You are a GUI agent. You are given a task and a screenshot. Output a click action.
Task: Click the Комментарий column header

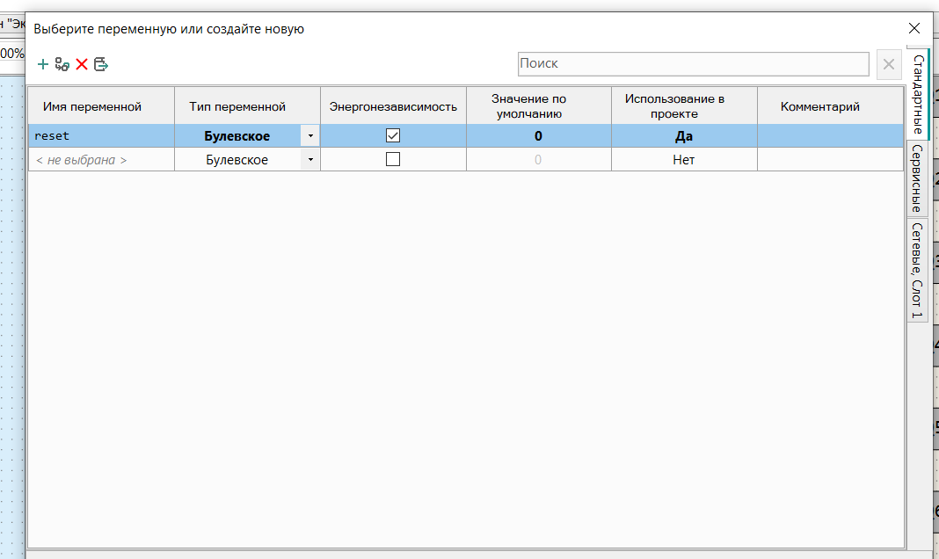(x=831, y=106)
